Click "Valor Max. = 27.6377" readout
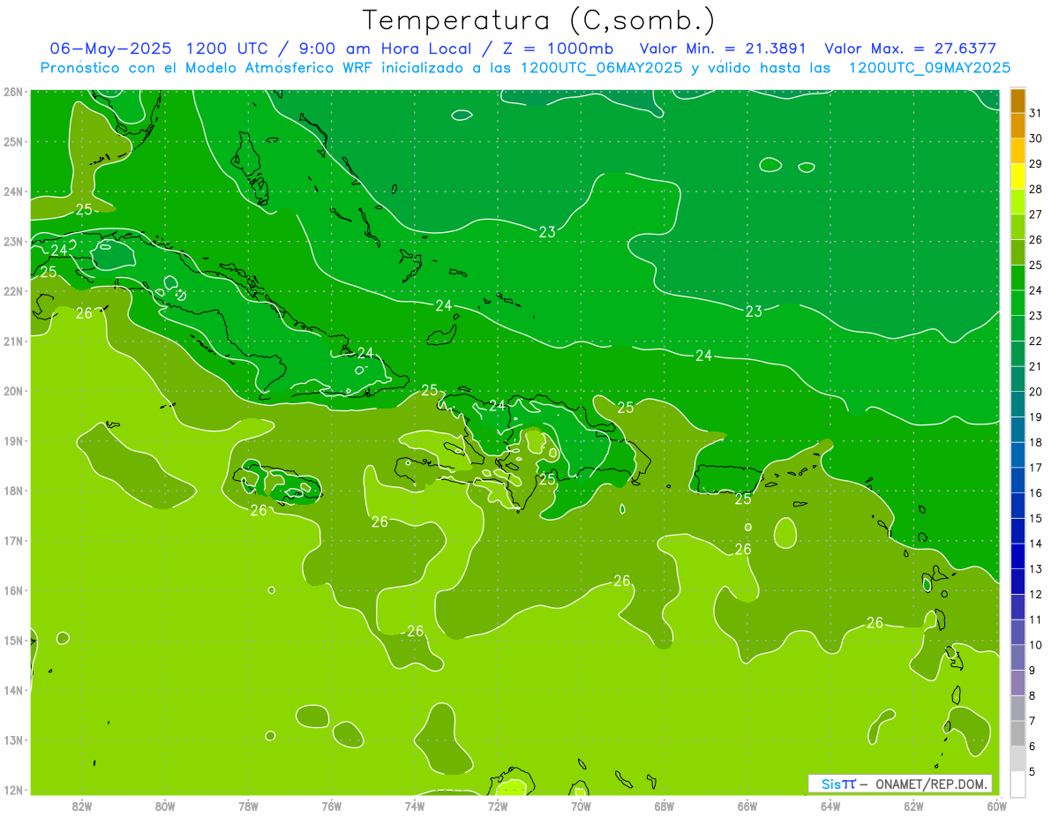 pyautogui.click(x=910, y=49)
